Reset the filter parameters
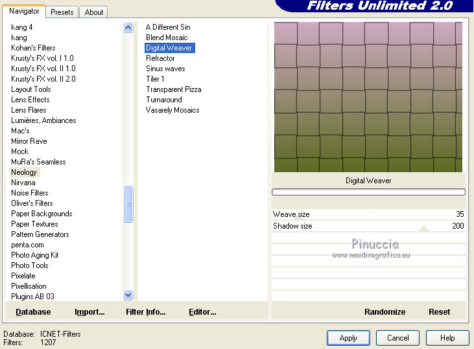Image resolution: width=474 pixels, height=349 pixels. 439,312
